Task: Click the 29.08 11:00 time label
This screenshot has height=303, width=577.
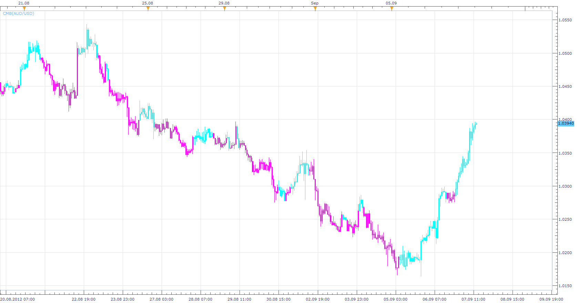Action: tap(240, 299)
